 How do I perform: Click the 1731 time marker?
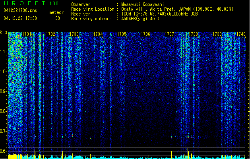[27, 34]
